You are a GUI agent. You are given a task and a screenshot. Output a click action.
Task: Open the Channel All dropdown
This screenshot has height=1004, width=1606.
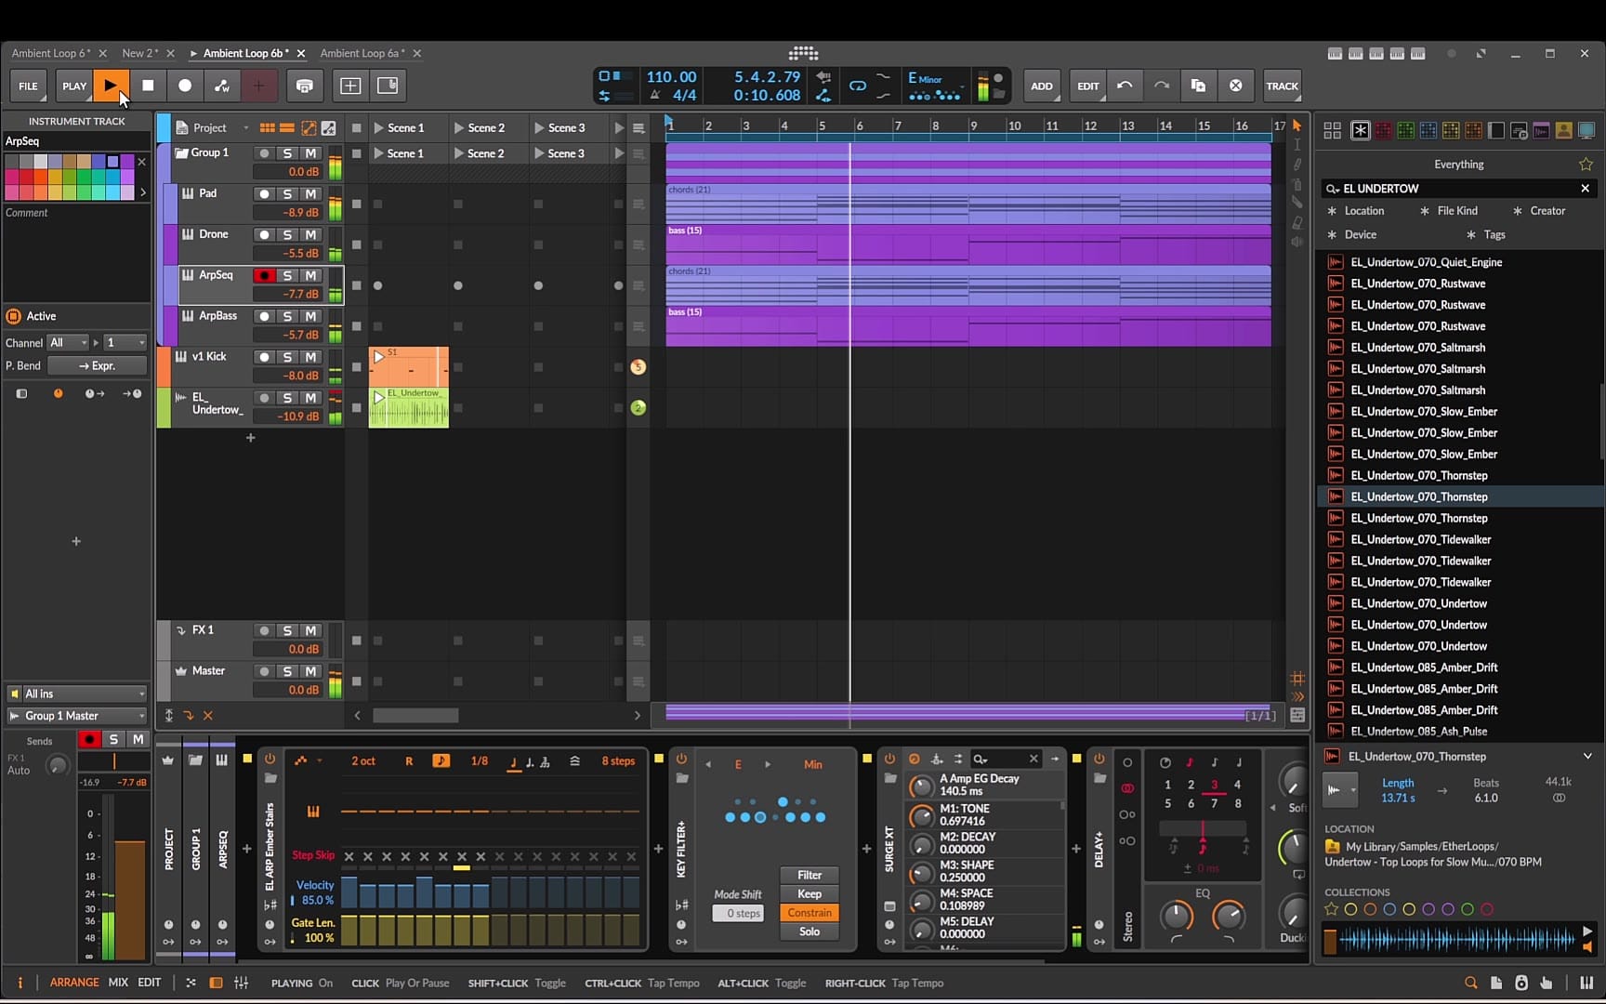point(68,343)
